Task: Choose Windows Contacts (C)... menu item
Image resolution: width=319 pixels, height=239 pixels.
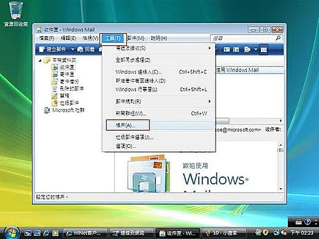Action: pyautogui.click(x=159, y=72)
